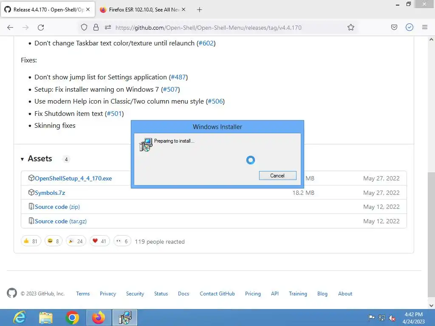Cancel the Windows Installer dialog
The height and width of the screenshot is (326, 435).
[x=277, y=176]
